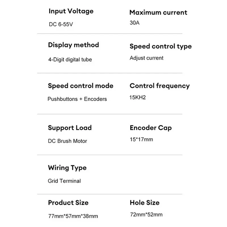
Task: Select the Grid Terminal text
Action: [64, 181]
